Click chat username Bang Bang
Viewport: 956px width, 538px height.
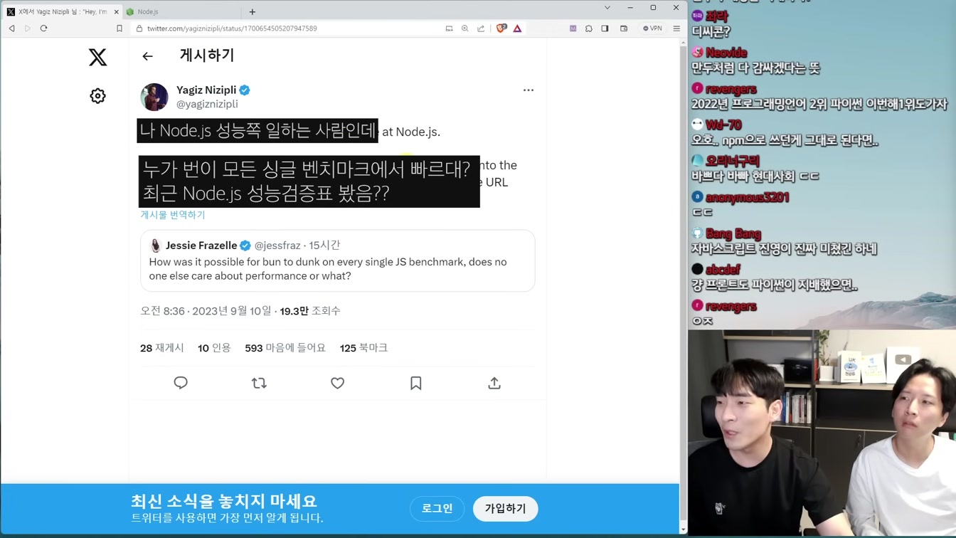click(733, 234)
